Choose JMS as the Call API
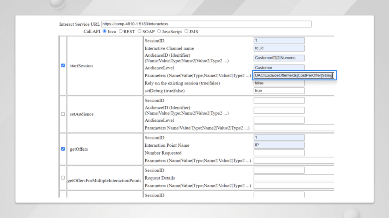Screen dimensions: 389x218 [x=186, y=31]
